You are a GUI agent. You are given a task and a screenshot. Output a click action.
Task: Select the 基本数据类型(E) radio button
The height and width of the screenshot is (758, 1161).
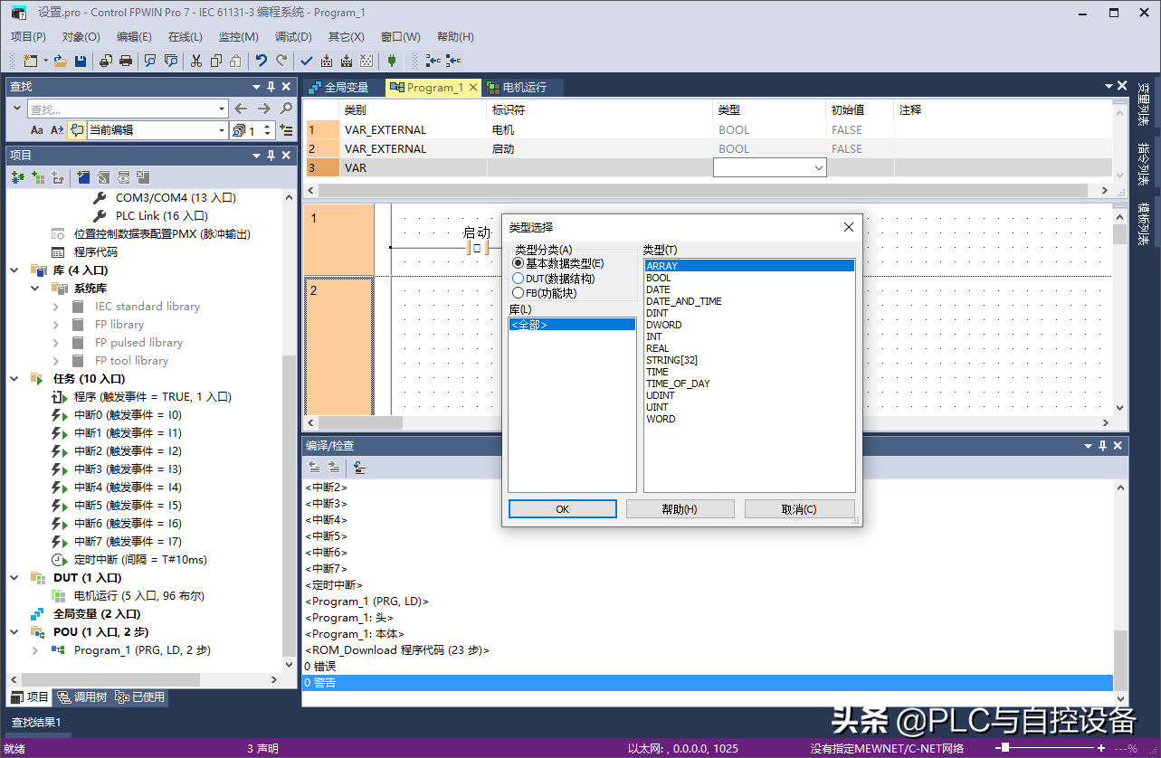[x=519, y=263]
